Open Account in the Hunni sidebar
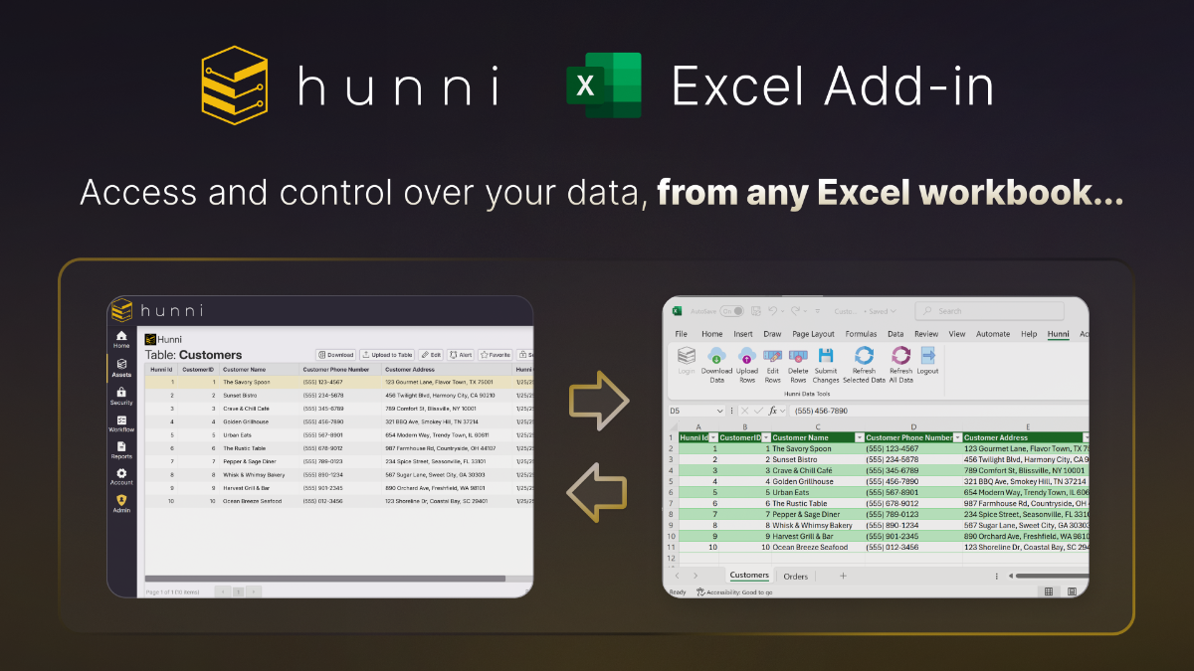 point(121,477)
